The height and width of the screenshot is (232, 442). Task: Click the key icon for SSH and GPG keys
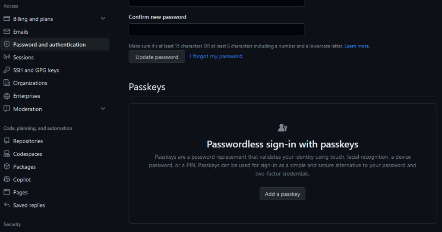point(7,70)
